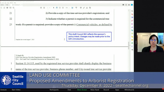
Task: Click the star bookmark icon
Action: (x=4, y=8)
